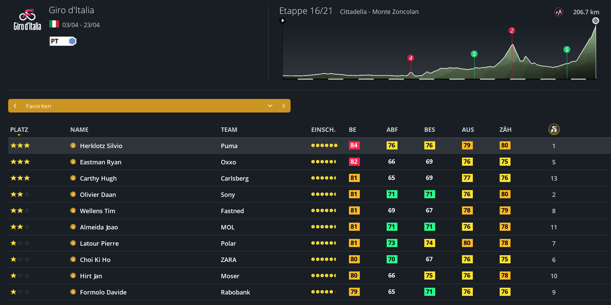Click the info icon beside Latour Pierre

tap(73, 243)
